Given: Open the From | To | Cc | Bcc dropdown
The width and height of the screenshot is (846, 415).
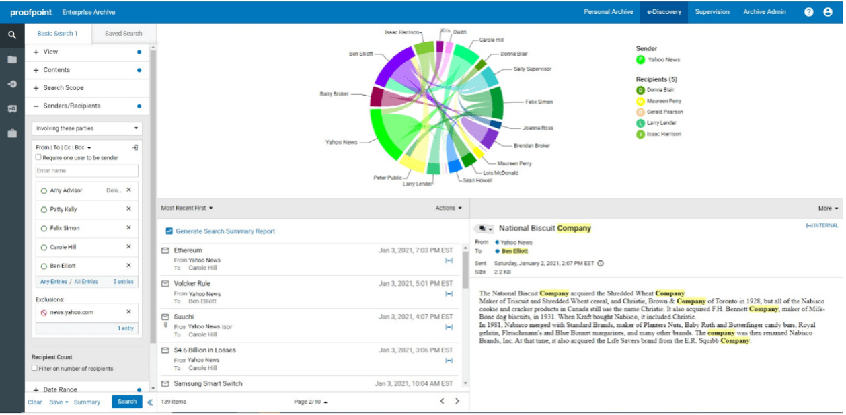Looking at the screenshot, I should click(x=63, y=147).
